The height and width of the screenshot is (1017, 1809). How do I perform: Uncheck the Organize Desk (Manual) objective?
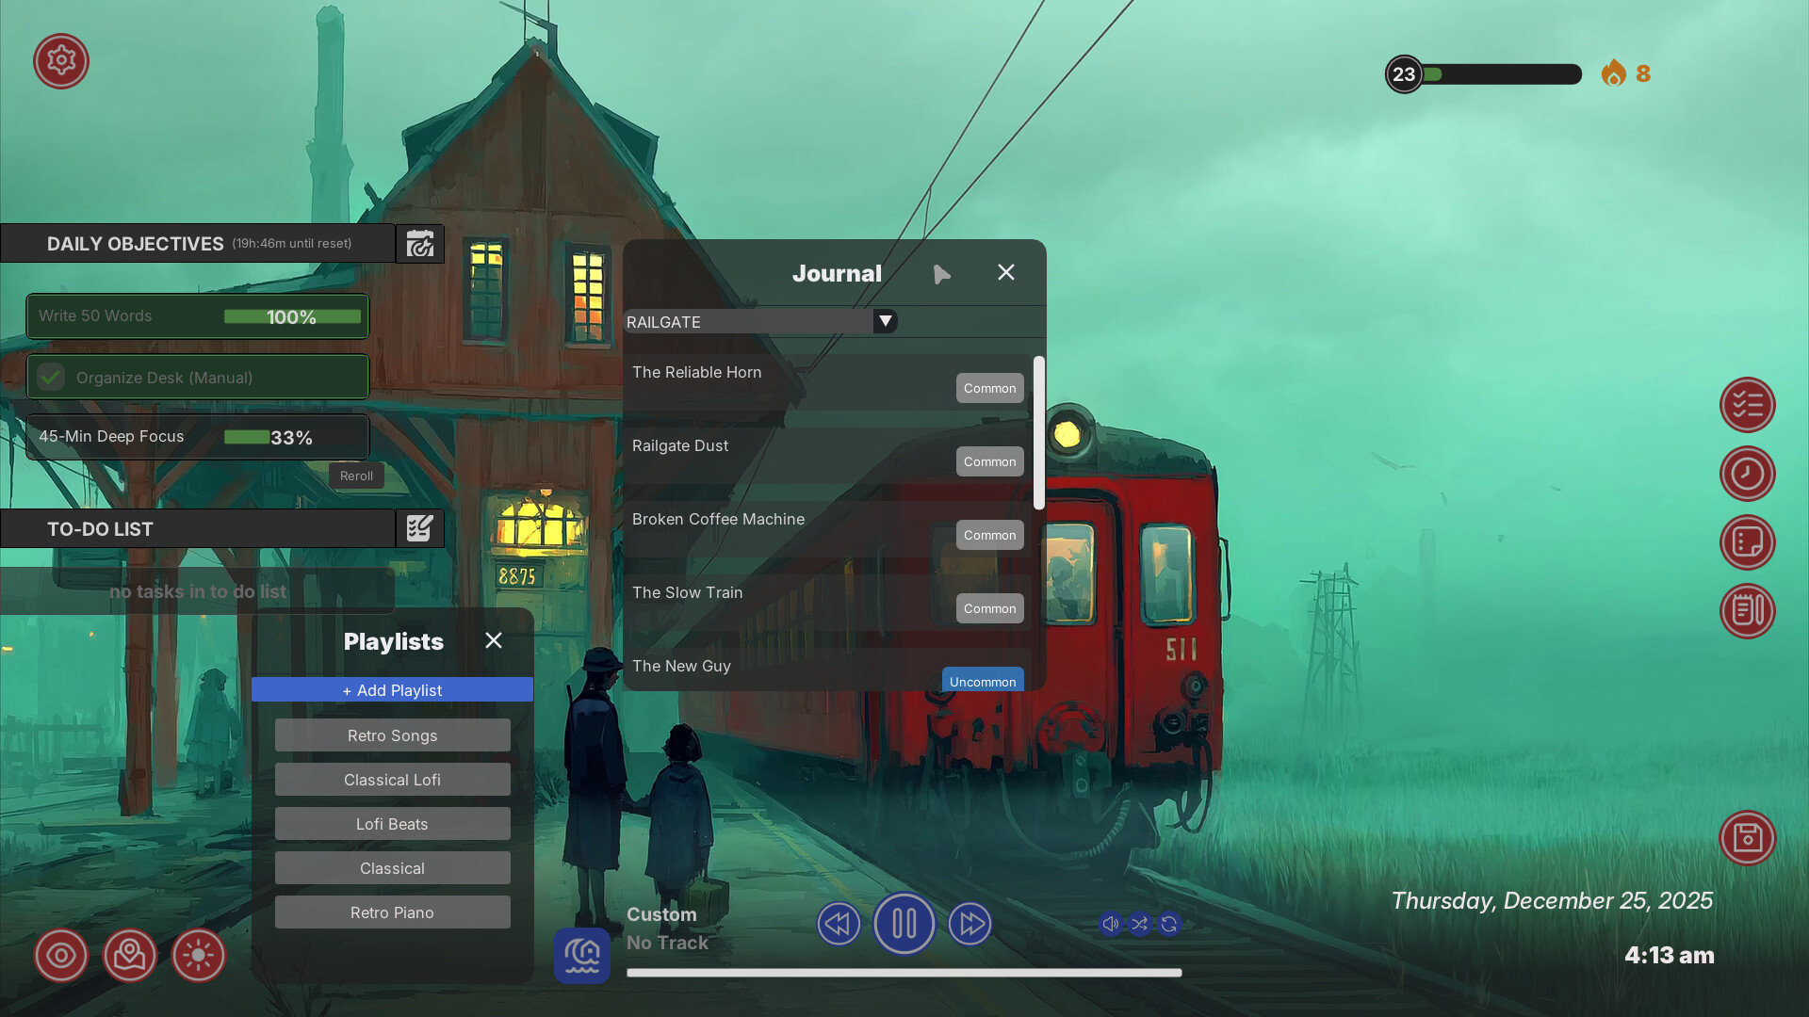click(x=50, y=376)
